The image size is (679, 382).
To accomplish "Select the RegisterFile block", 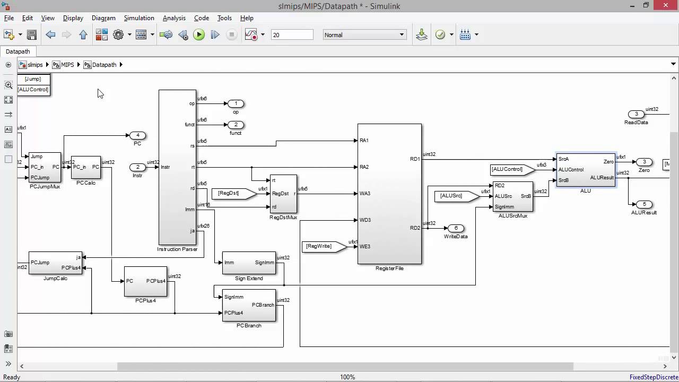I will coord(389,194).
